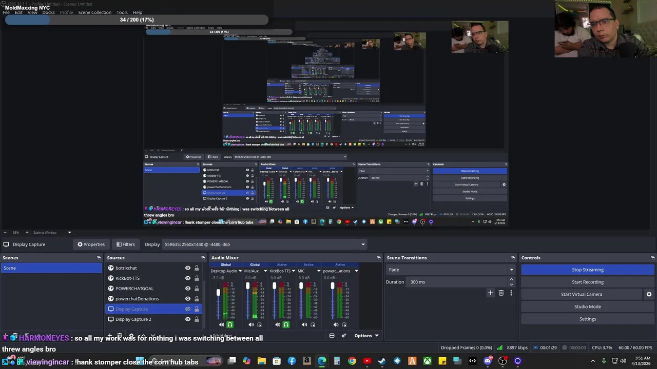Image resolution: width=657 pixels, height=369 pixels.
Task: Click Desktop Audio volume fader handle
Action: (218, 293)
